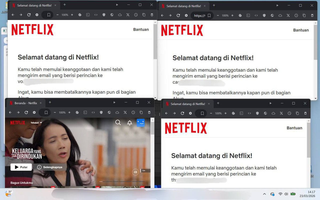Go back in the 'vo' email window
The height and width of the screenshot is (200, 320).
(13, 15)
